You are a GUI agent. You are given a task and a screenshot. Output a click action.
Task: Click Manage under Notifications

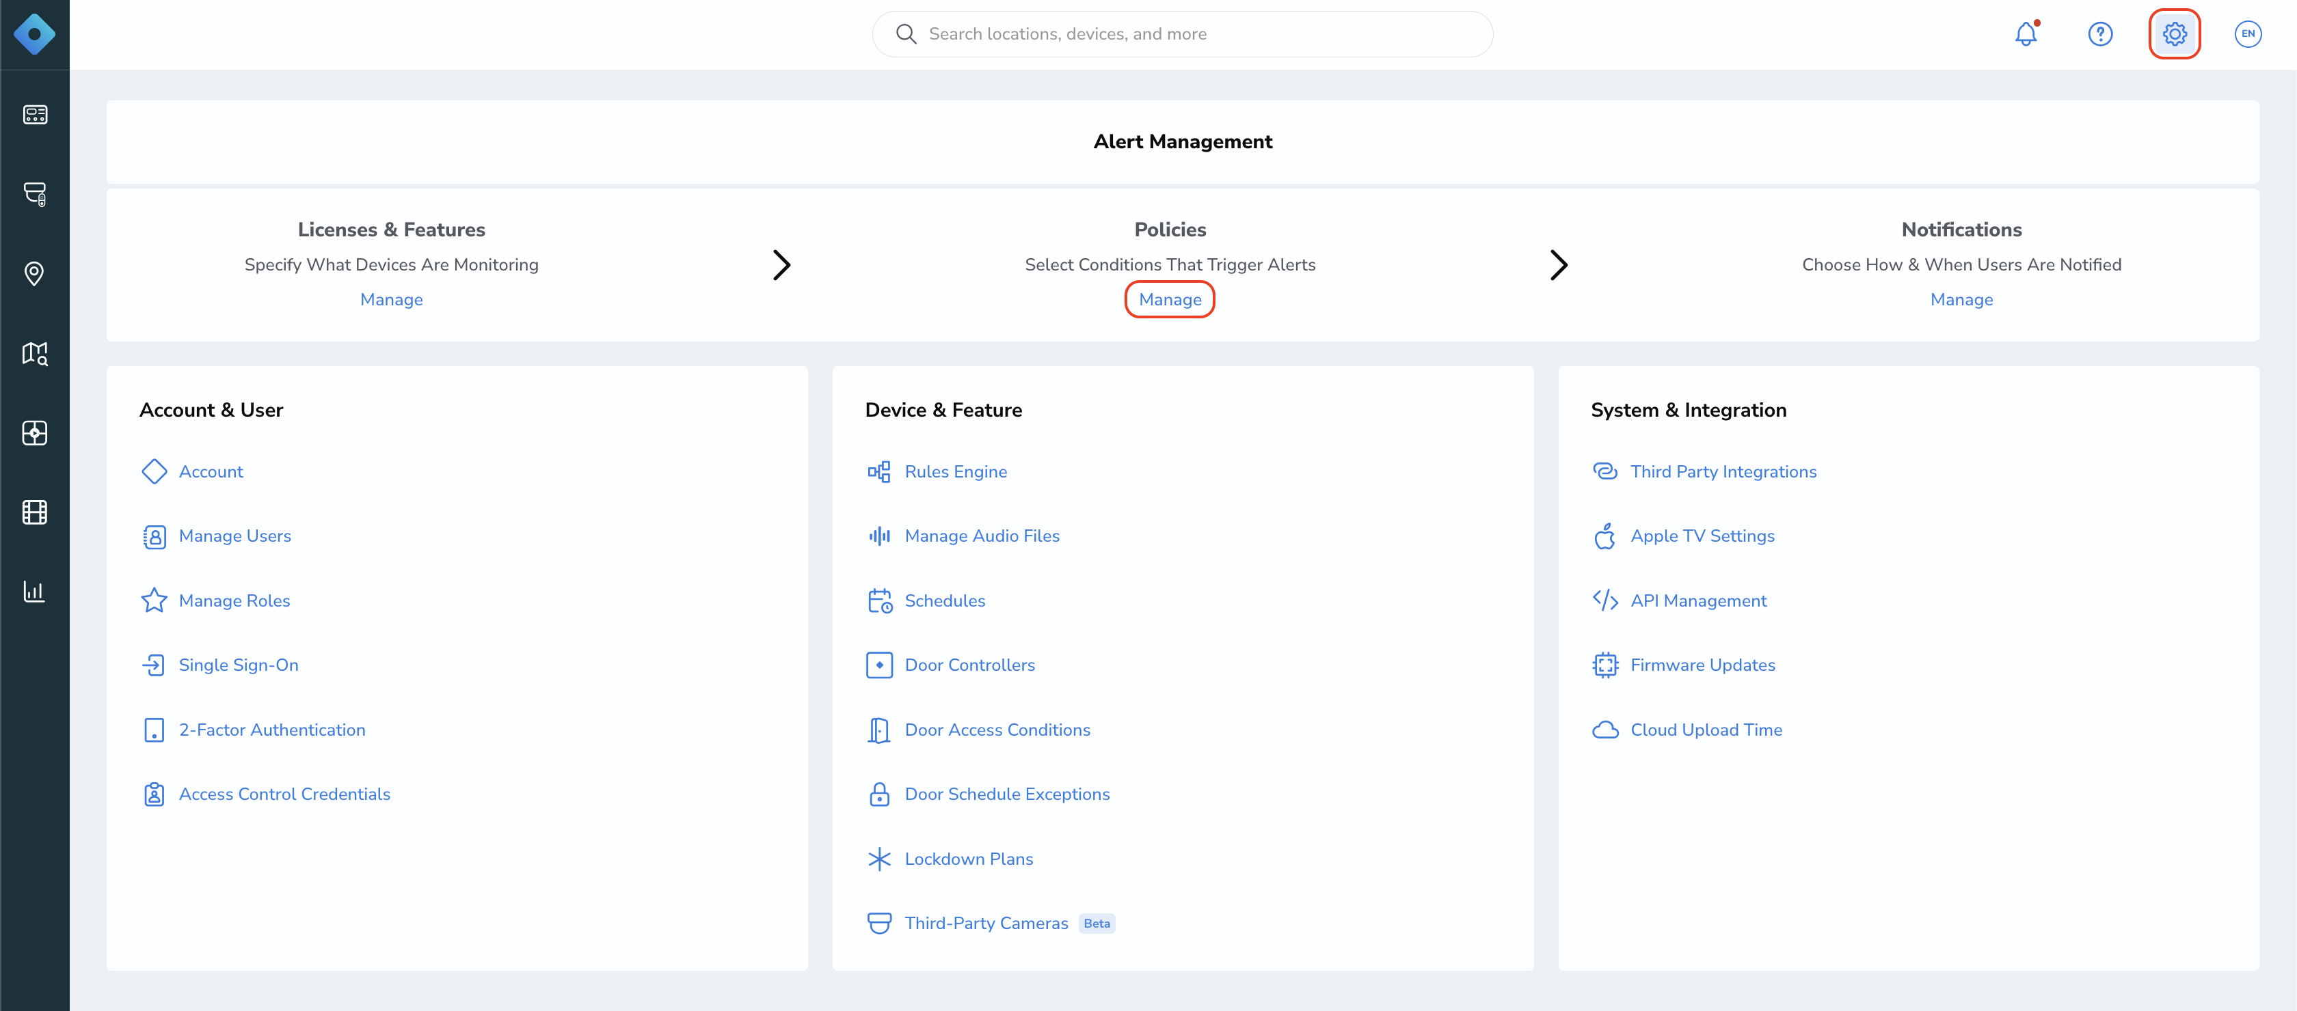(1961, 299)
